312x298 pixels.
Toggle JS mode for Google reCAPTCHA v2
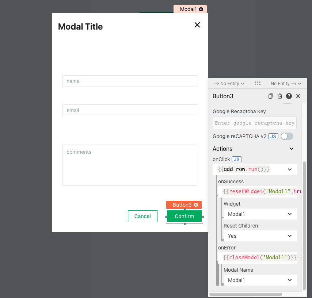273,136
